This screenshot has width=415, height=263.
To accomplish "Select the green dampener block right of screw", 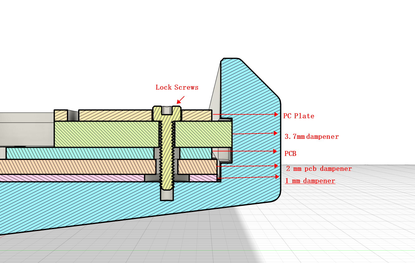I will (x=203, y=134).
